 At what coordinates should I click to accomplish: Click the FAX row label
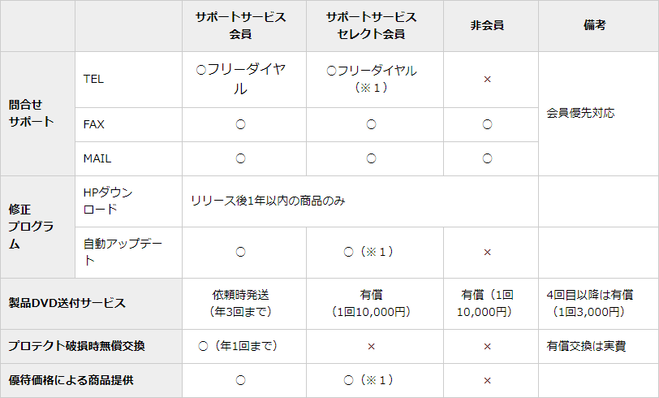[x=94, y=125]
